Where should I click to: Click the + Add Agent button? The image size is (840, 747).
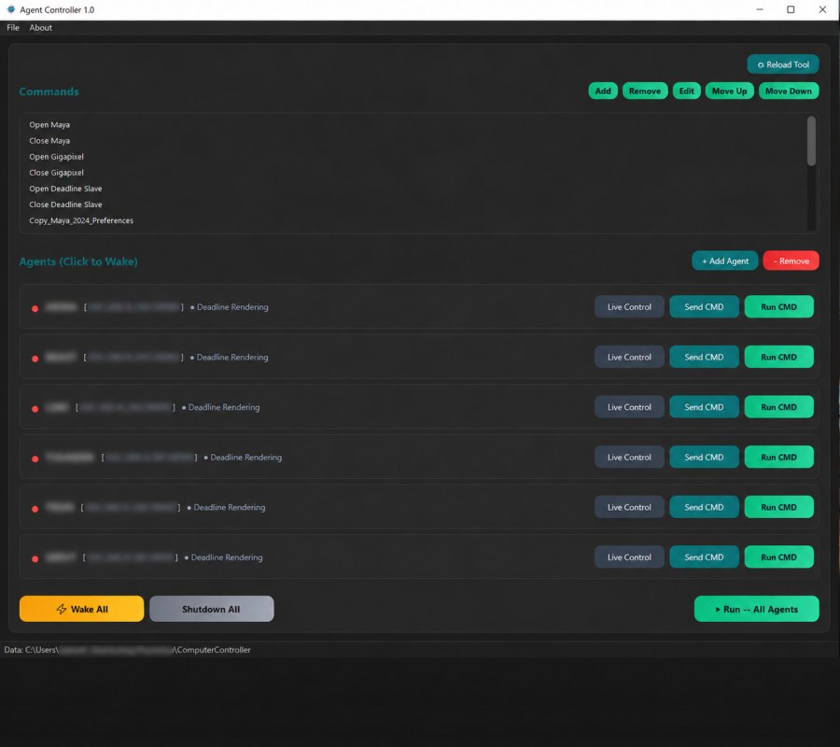(725, 261)
